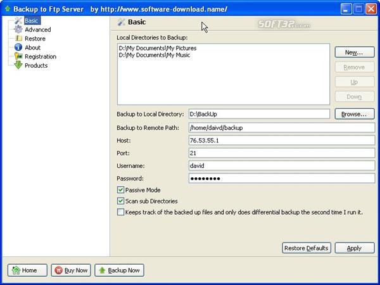The height and width of the screenshot is (285, 380).
Task: Click into the Username field
Action: click(x=282, y=165)
